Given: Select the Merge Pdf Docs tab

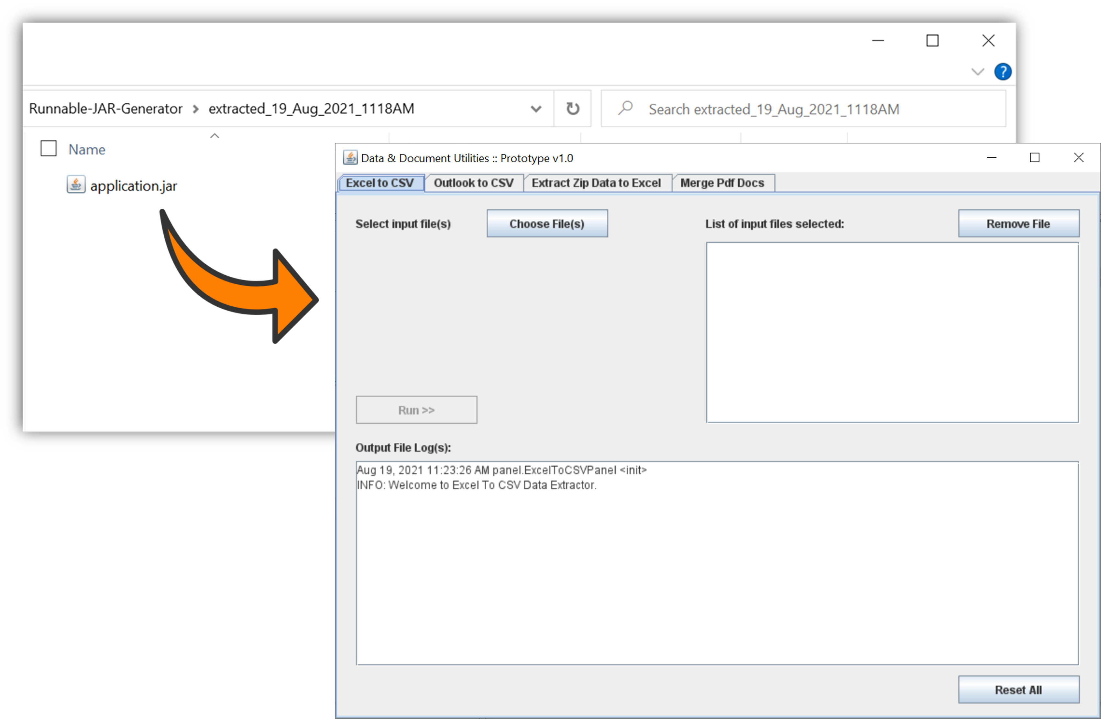Looking at the screenshot, I should point(722,183).
